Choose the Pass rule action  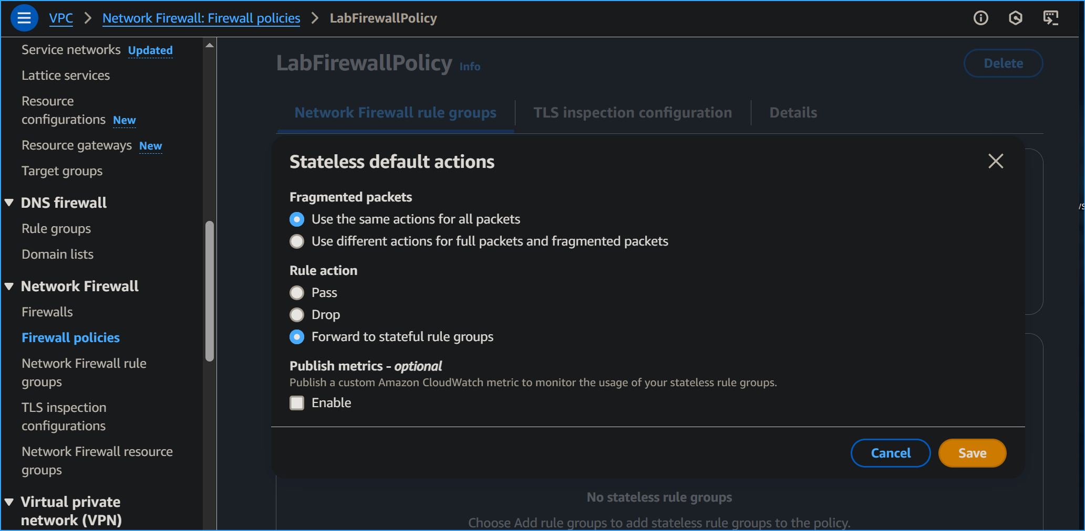297,293
